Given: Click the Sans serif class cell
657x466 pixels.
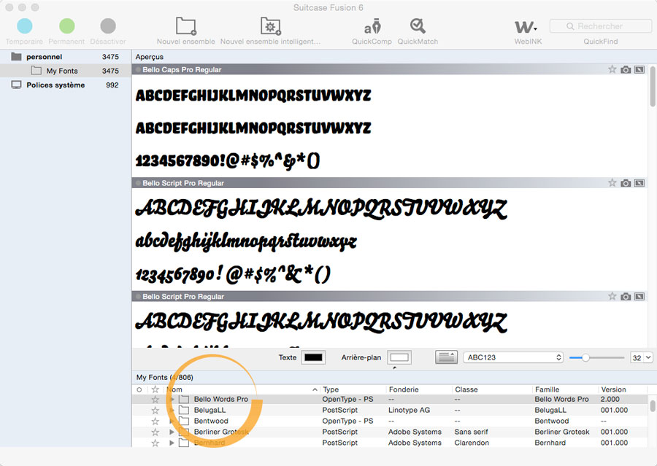Looking at the screenshot, I should (471, 432).
